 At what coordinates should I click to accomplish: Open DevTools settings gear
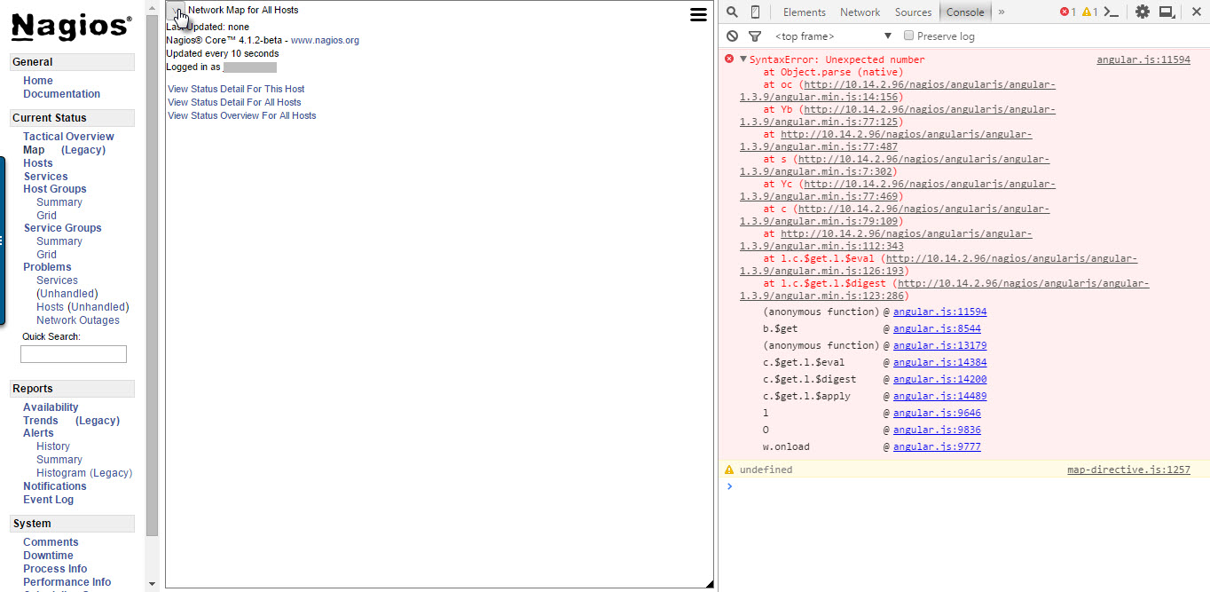point(1143,12)
